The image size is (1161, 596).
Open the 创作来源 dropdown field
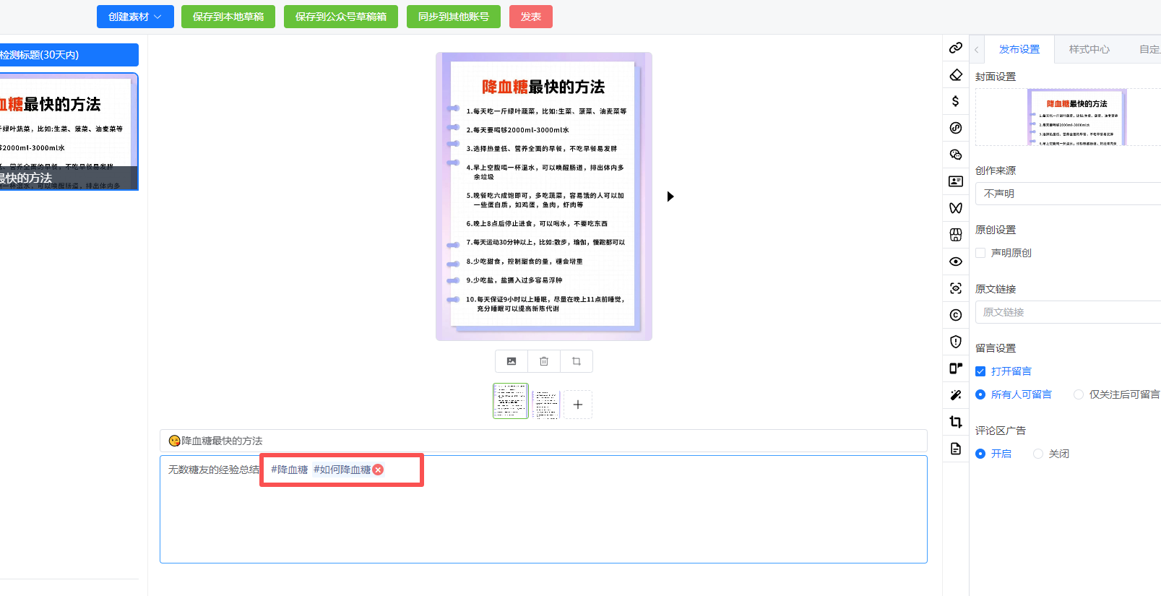click(x=1069, y=194)
